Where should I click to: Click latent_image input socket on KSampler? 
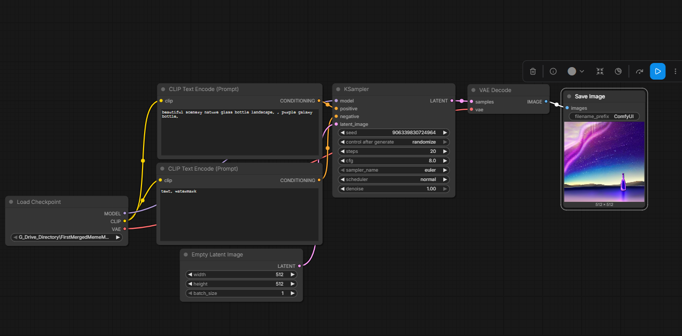tap(336, 124)
